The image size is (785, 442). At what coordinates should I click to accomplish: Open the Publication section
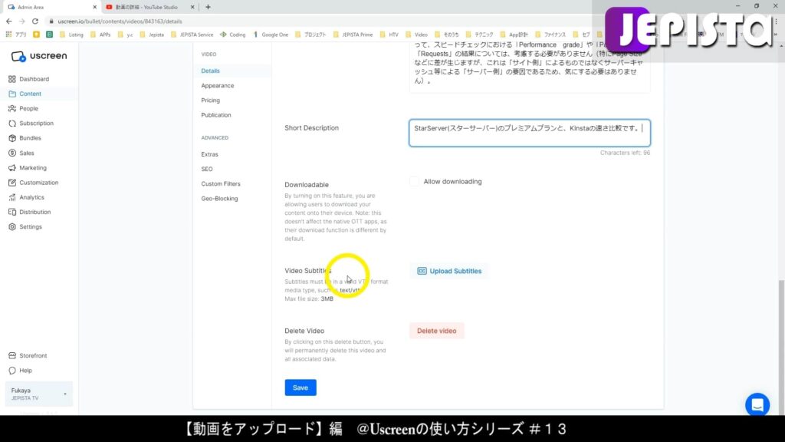pyautogui.click(x=215, y=115)
